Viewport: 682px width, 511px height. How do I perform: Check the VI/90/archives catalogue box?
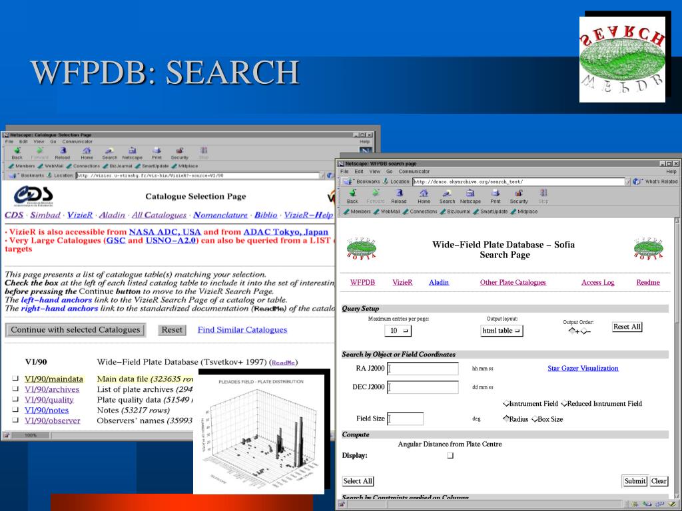pos(16,389)
